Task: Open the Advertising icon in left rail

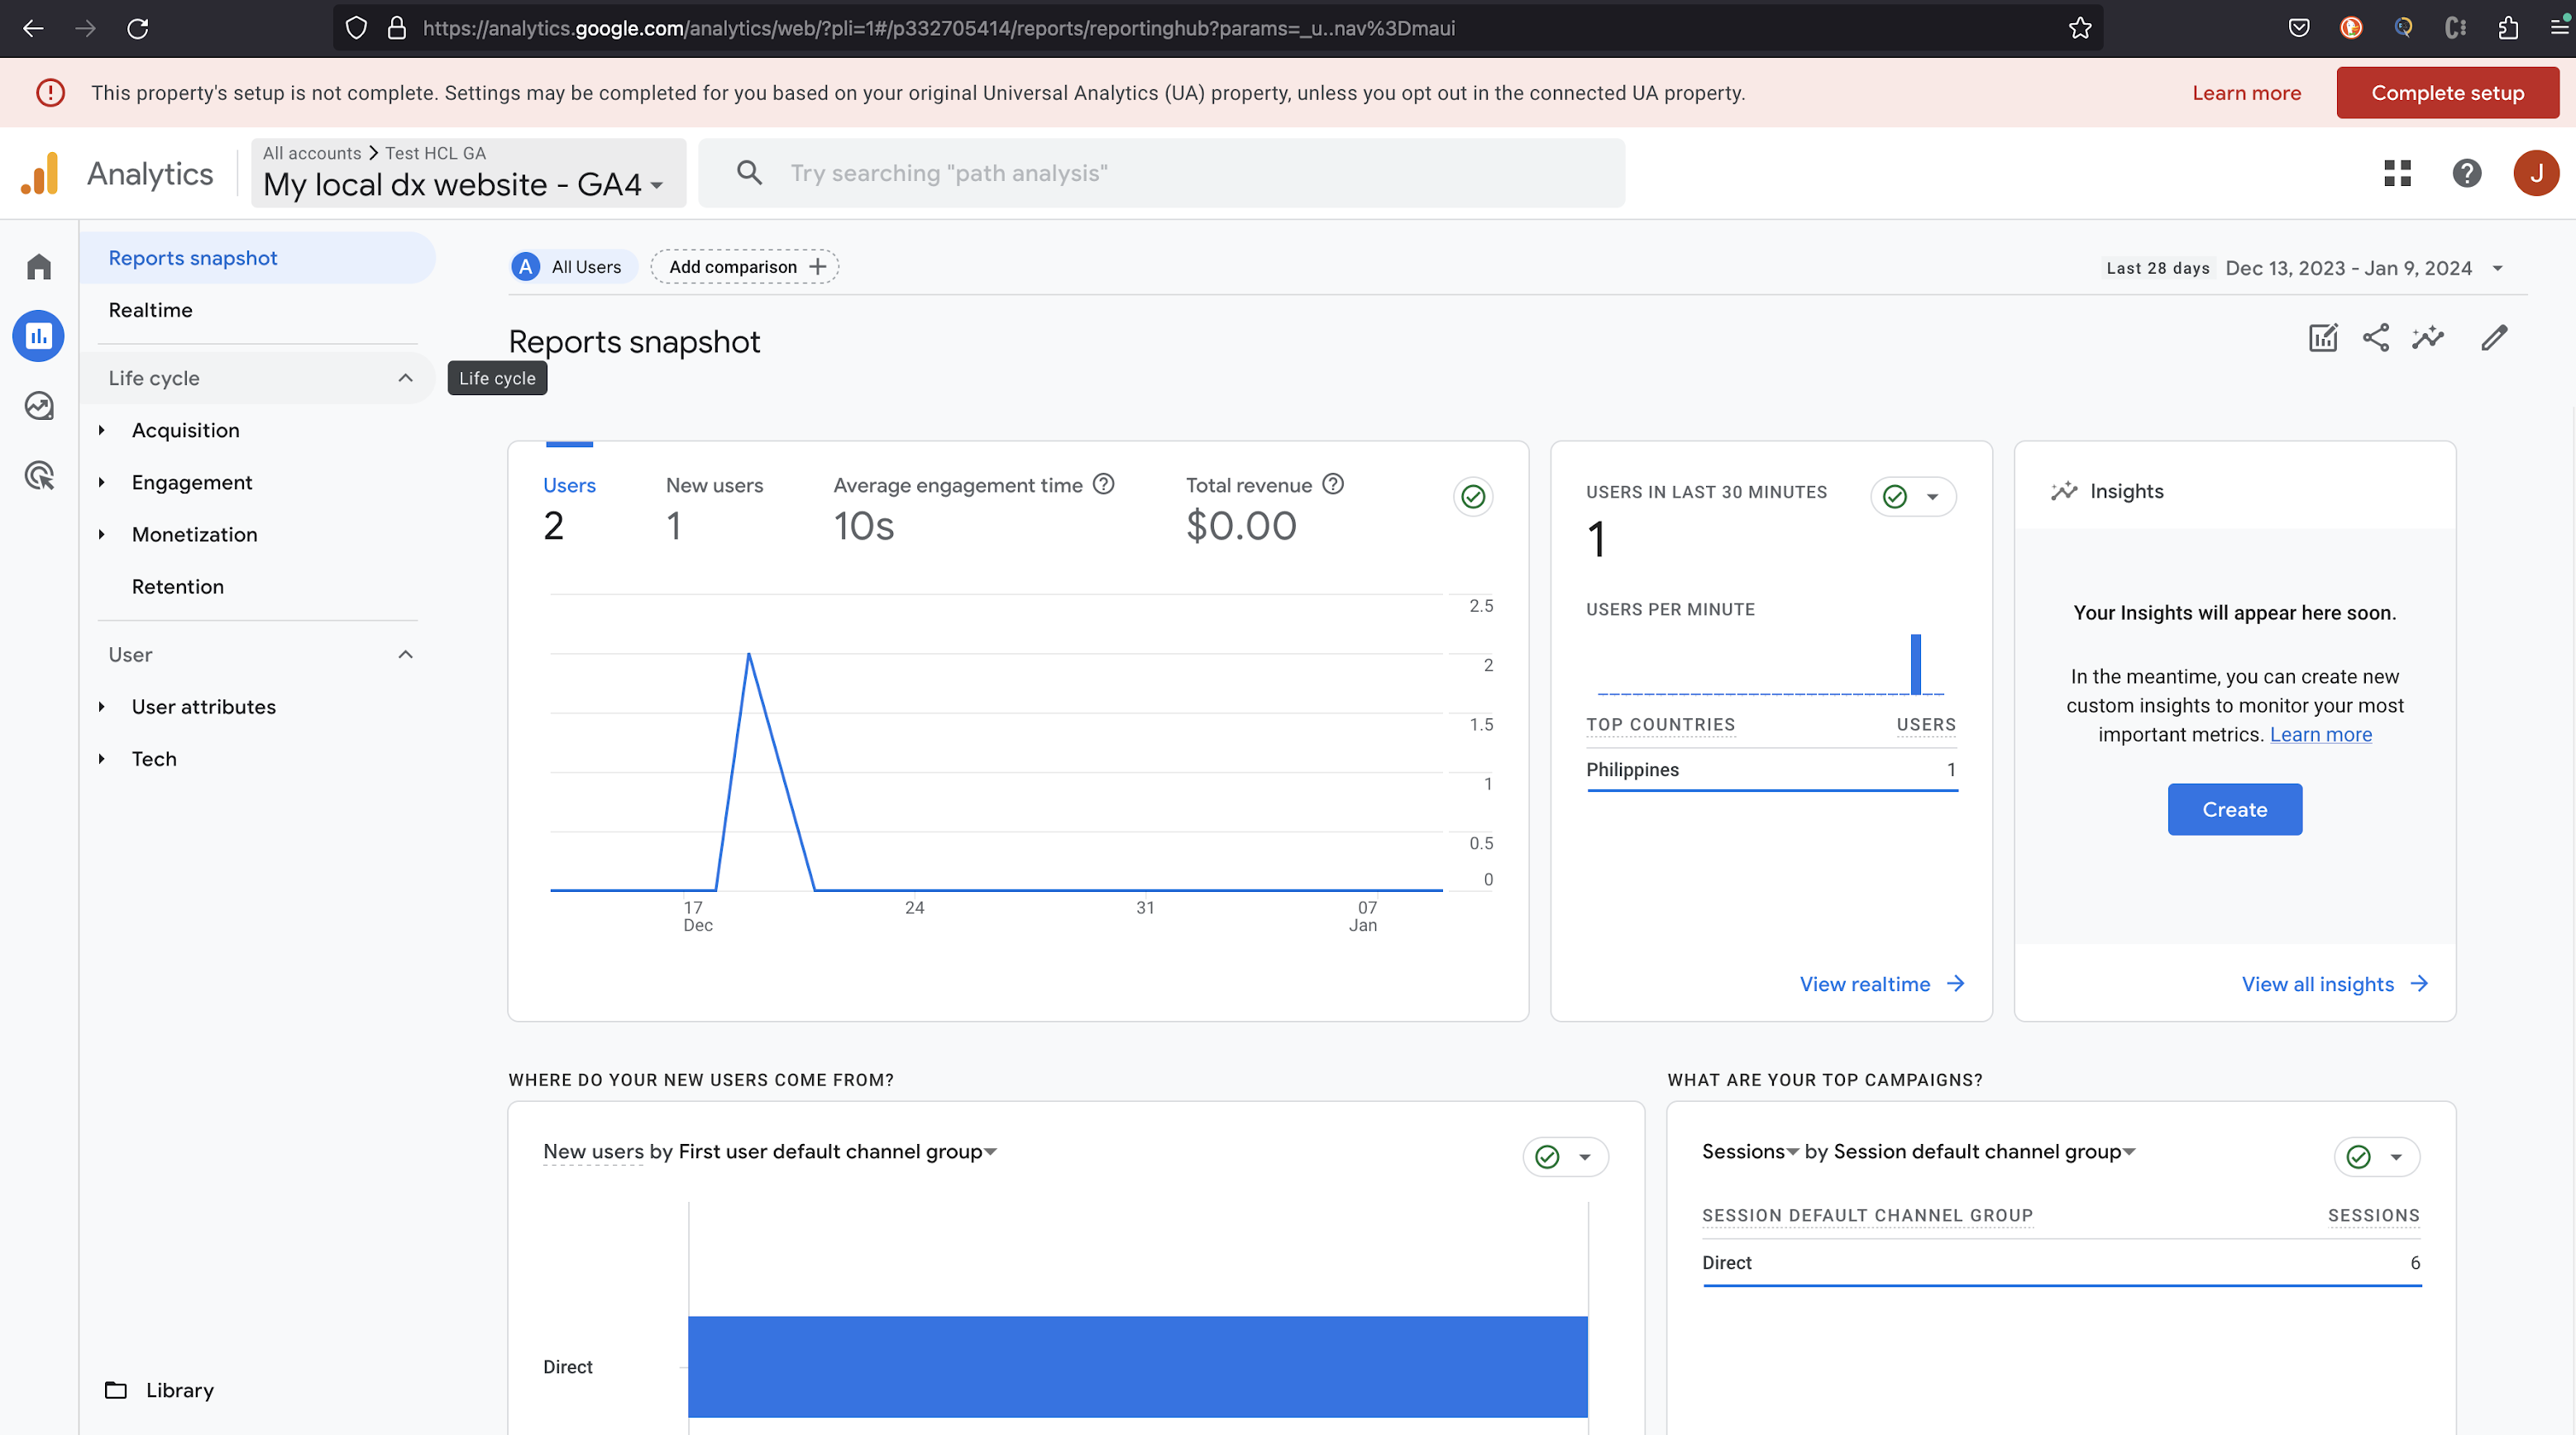Action: pyautogui.click(x=39, y=475)
